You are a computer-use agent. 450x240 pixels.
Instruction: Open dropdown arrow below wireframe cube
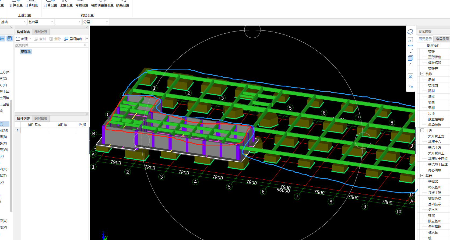click(x=410, y=53)
